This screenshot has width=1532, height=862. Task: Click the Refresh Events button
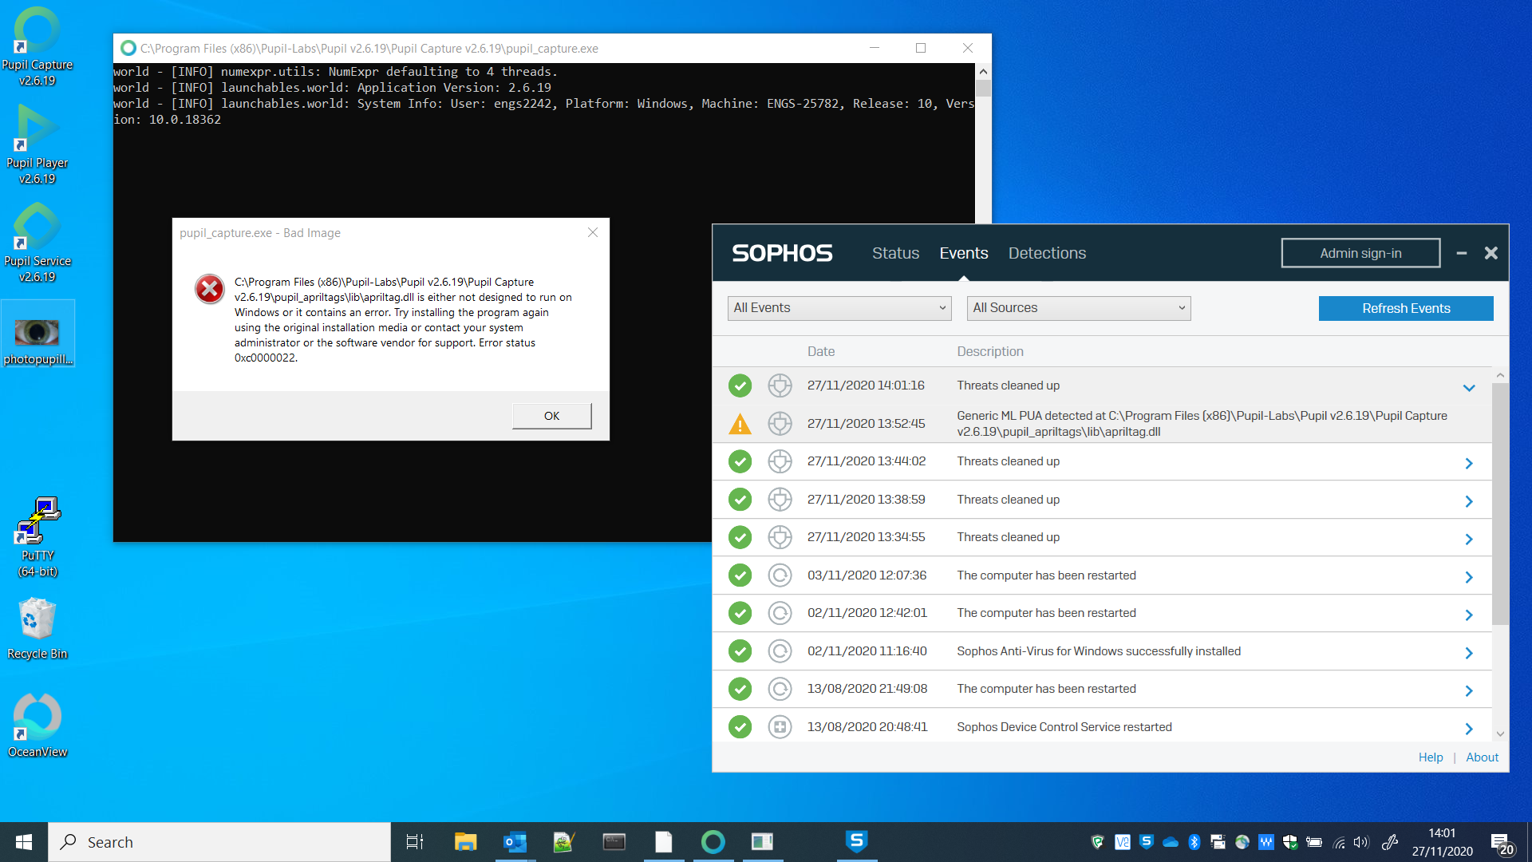tap(1406, 308)
